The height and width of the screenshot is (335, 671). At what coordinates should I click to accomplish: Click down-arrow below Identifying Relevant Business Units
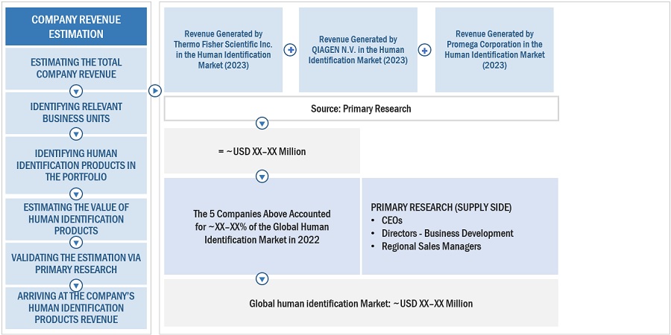(x=75, y=134)
